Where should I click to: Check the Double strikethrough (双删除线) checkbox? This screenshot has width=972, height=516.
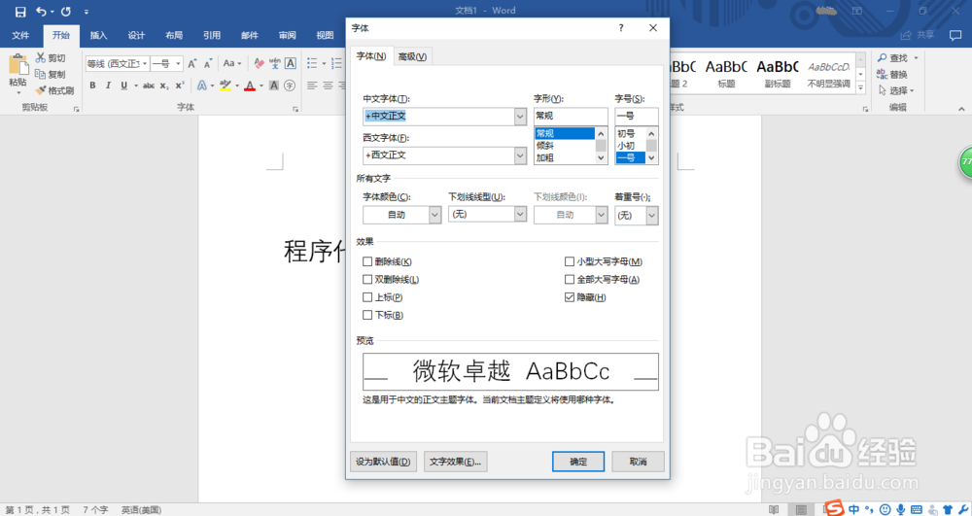point(367,279)
